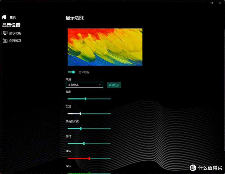Adjust the 色温 color temperature slider
The height and width of the screenshot is (174, 225).
coord(89,114)
